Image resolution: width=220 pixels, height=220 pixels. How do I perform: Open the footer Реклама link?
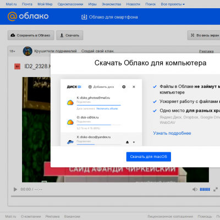pyautogui.click(x=52, y=217)
